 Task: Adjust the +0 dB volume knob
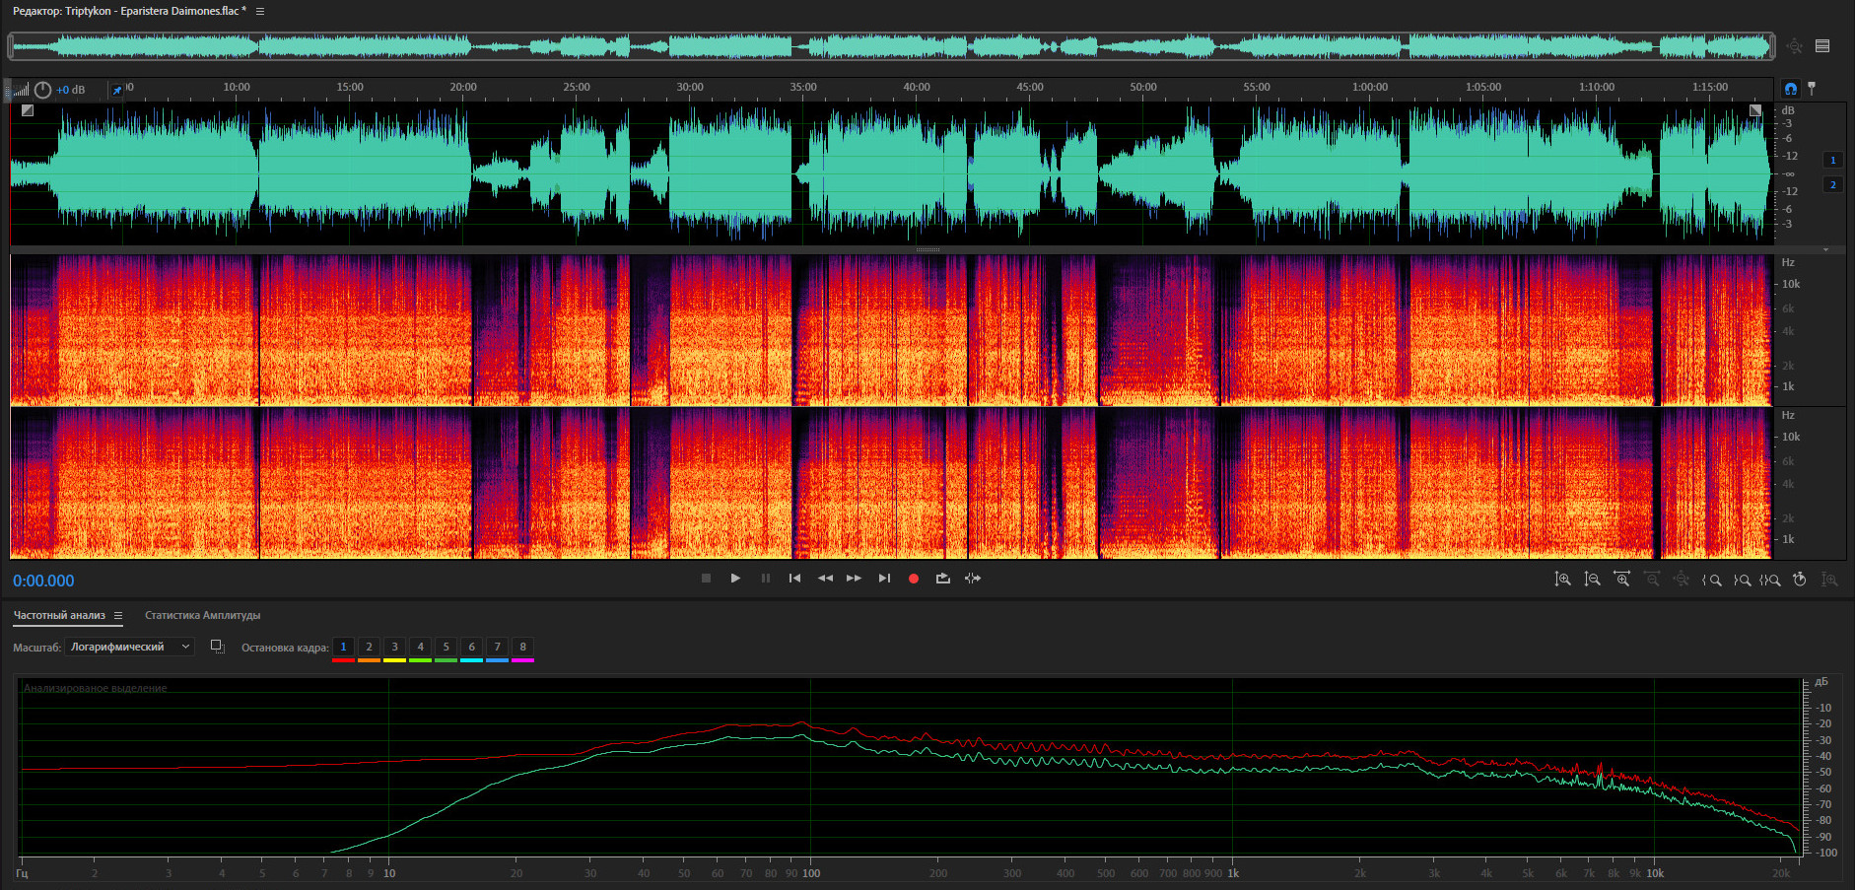[x=42, y=90]
